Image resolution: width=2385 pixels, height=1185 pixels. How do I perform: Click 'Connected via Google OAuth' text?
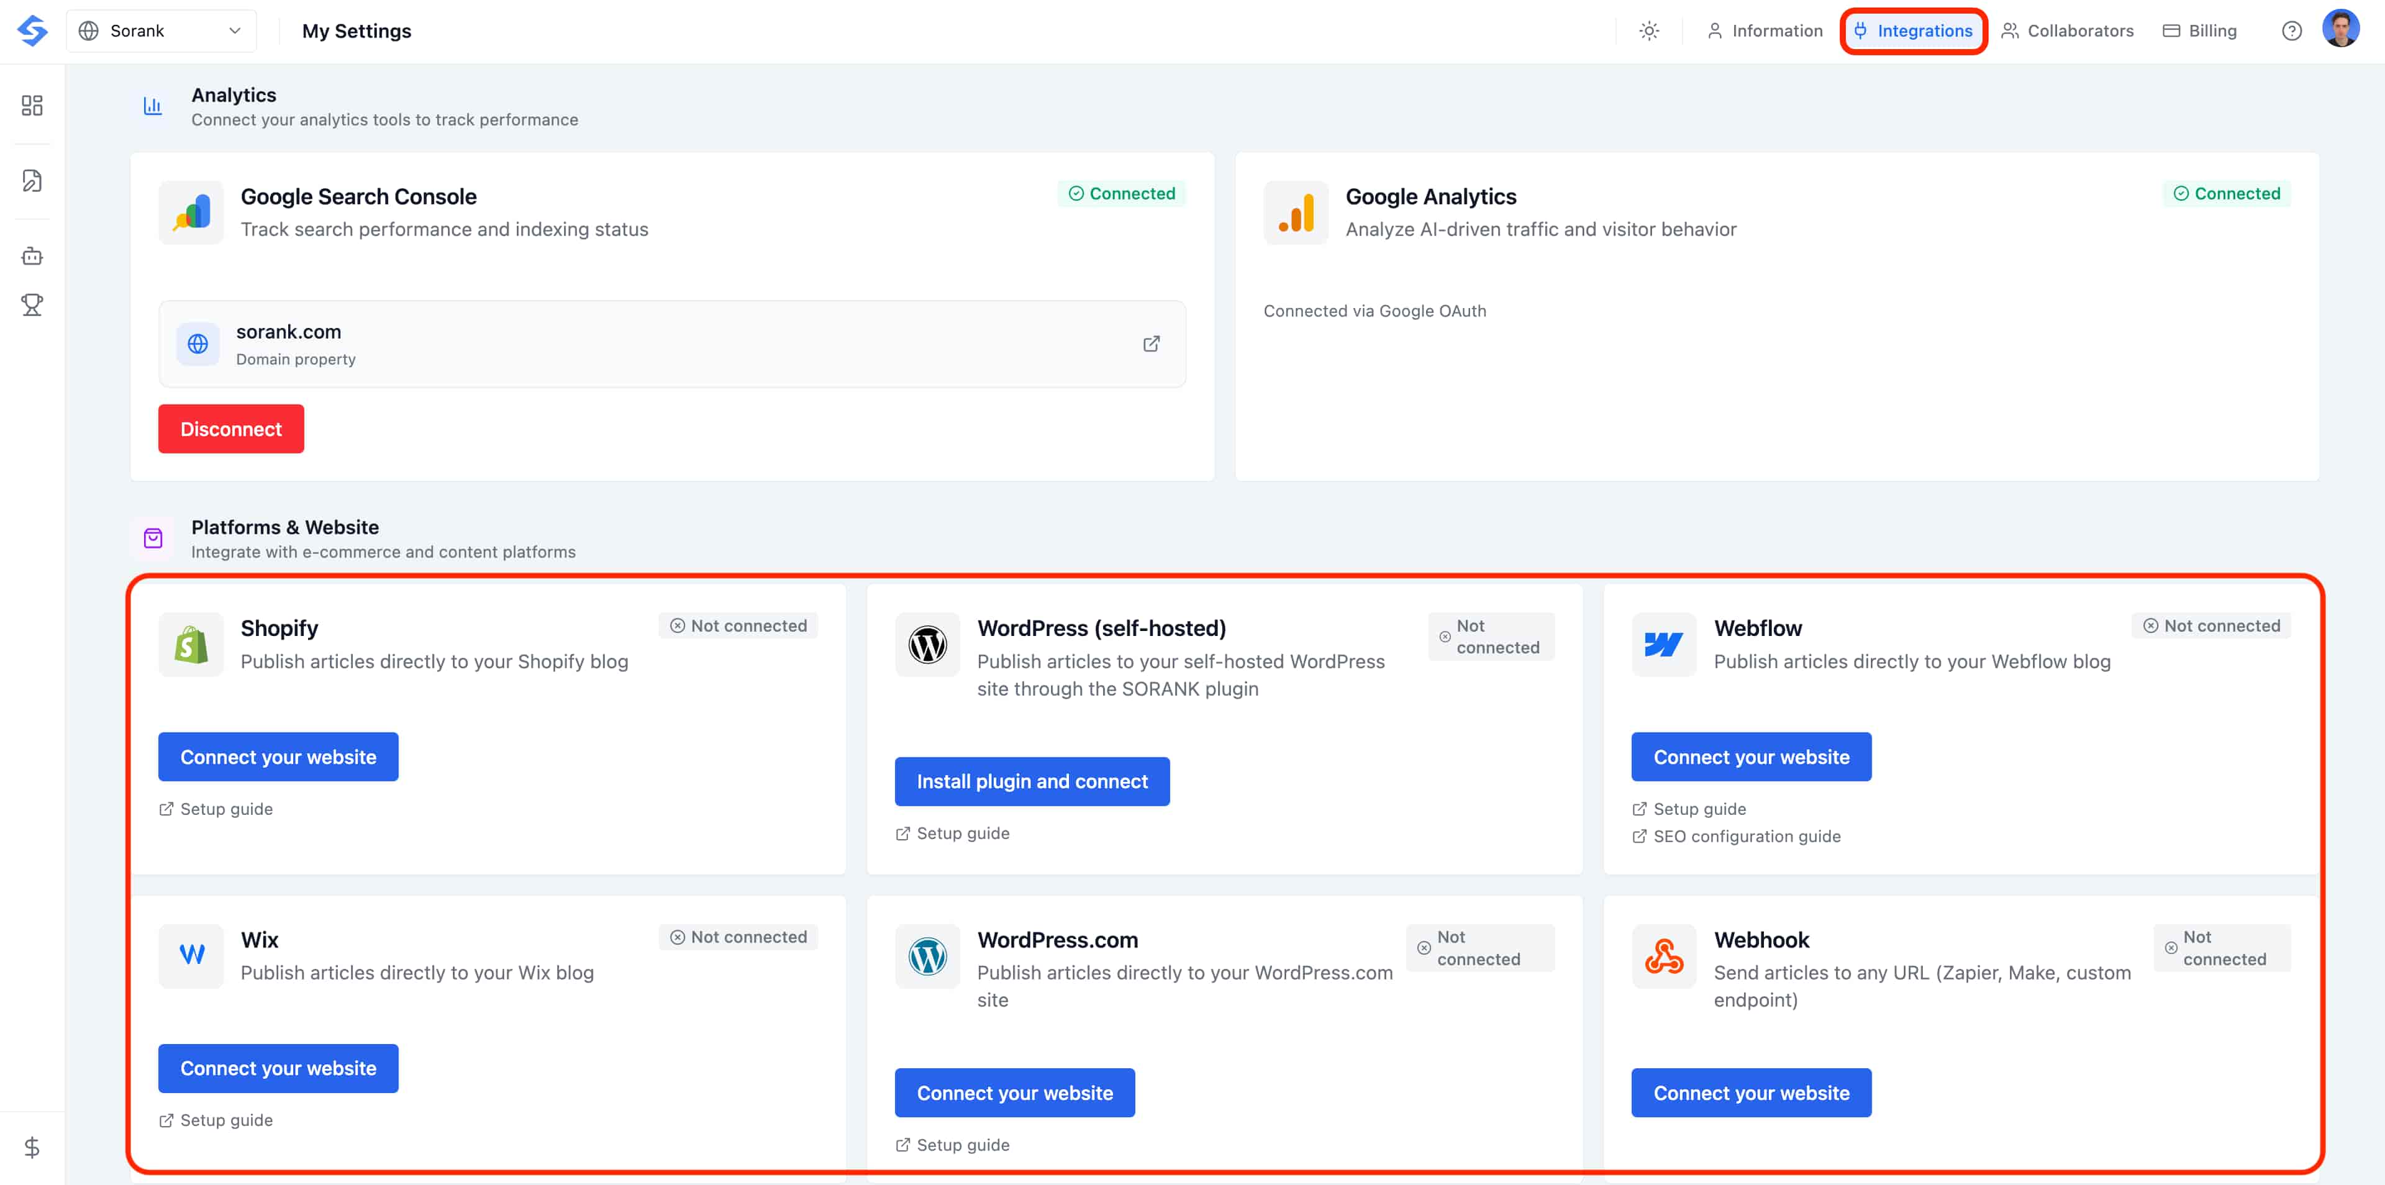[x=1374, y=311]
